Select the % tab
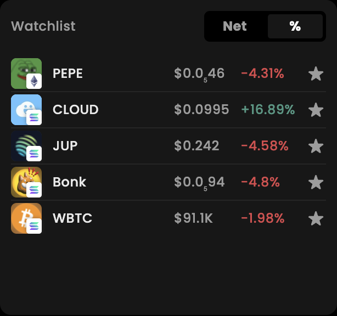The width and height of the screenshot is (337, 316). pos(295,26)
